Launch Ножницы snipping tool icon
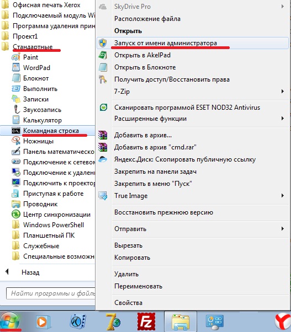 coord(16,141)
